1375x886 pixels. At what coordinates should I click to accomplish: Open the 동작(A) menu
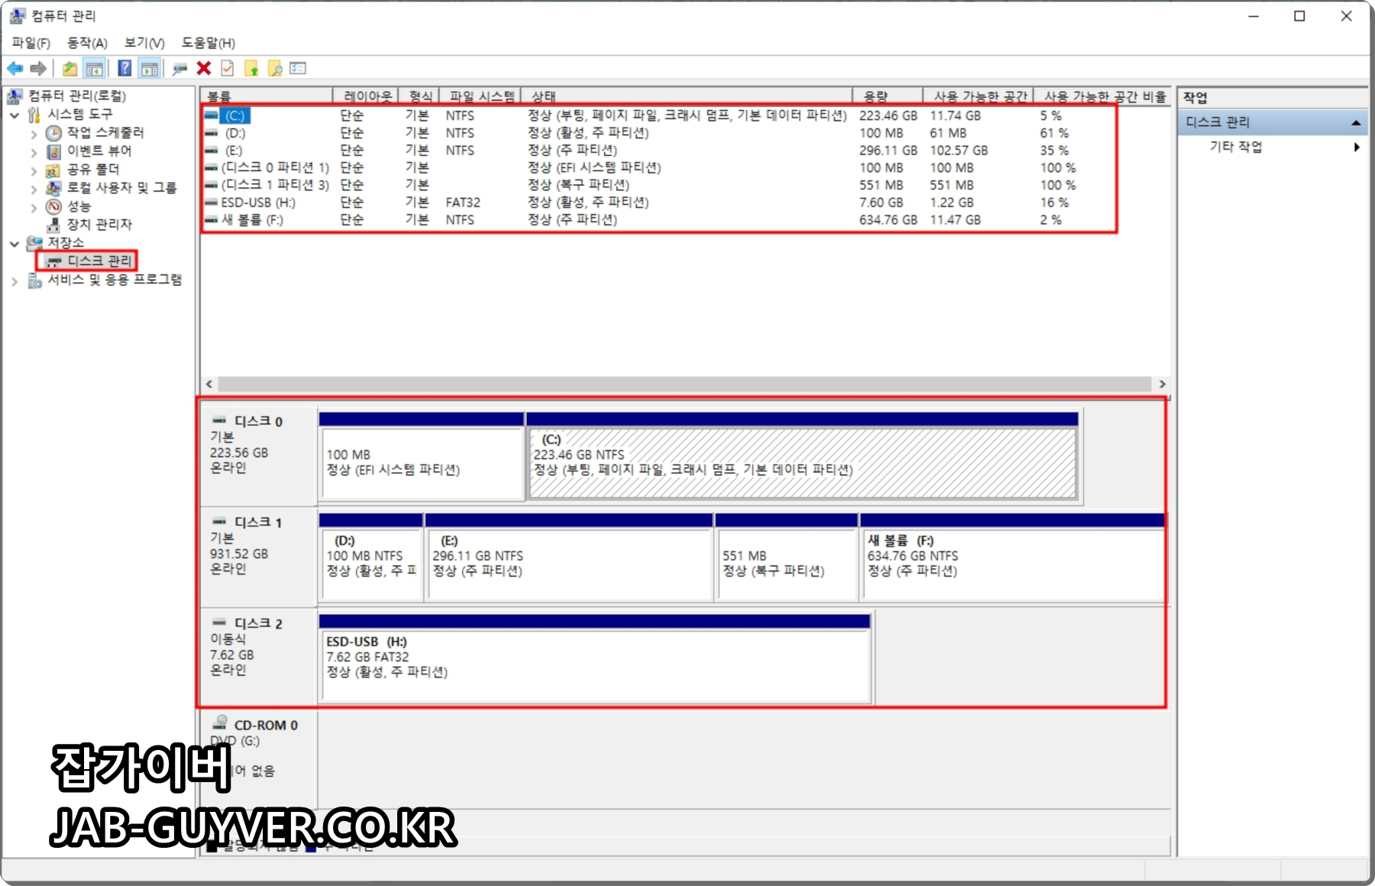86,43
